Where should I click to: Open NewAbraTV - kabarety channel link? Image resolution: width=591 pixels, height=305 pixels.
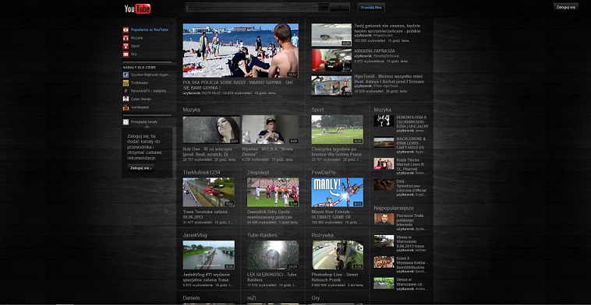pos(150,91)
